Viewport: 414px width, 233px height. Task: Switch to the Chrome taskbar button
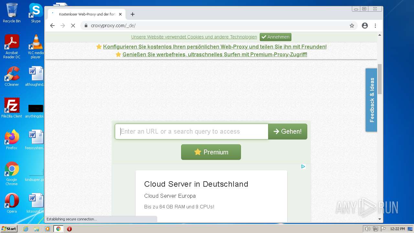[58, 229]
